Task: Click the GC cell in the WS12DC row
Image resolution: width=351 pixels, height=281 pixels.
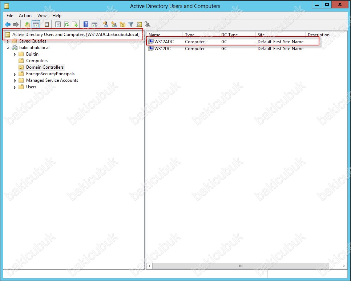Action: coord(224,49)
